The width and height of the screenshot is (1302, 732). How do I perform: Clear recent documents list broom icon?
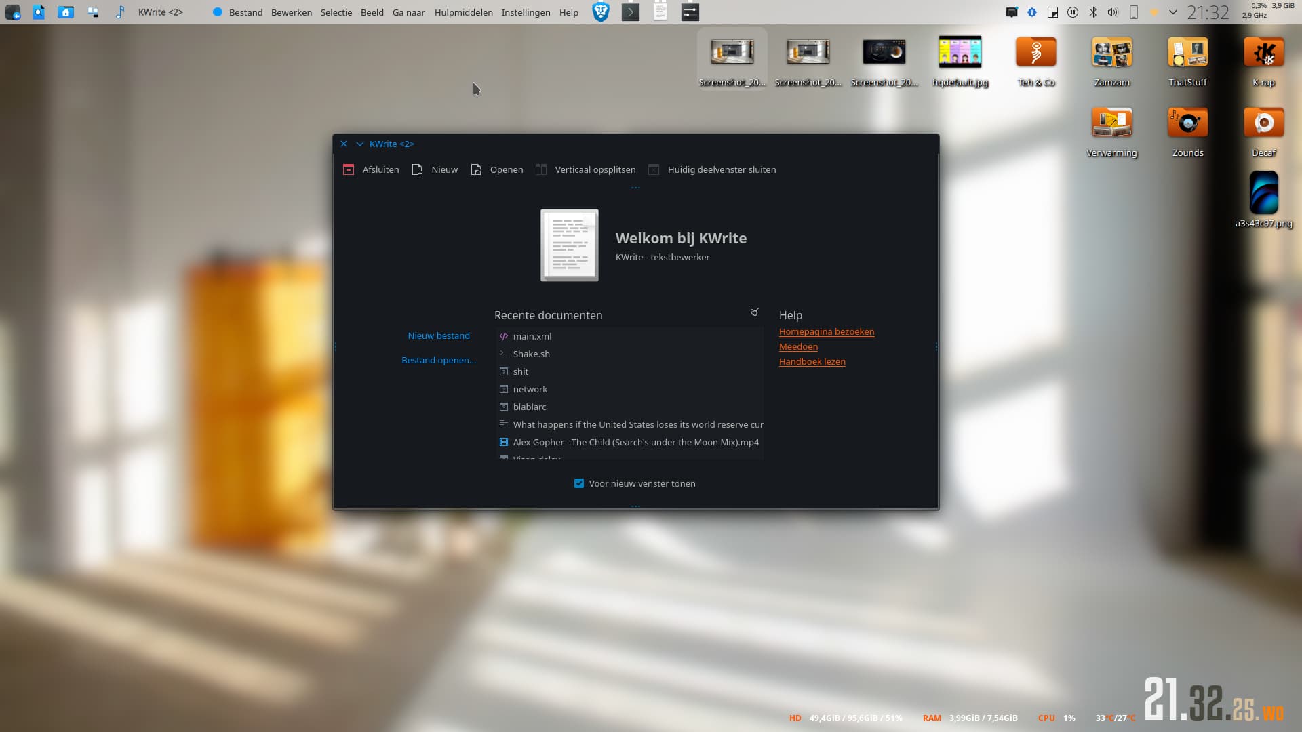[754, 312]
